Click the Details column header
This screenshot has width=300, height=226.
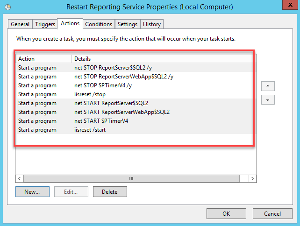(x=82, y=59)
